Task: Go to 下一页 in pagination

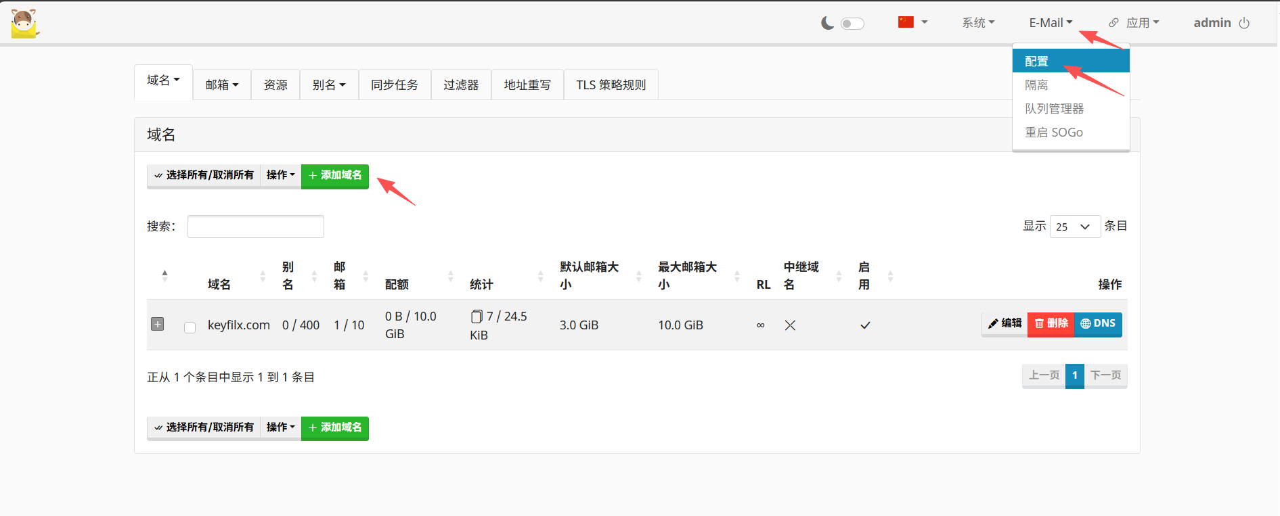Action: [x=1105, y=375]
